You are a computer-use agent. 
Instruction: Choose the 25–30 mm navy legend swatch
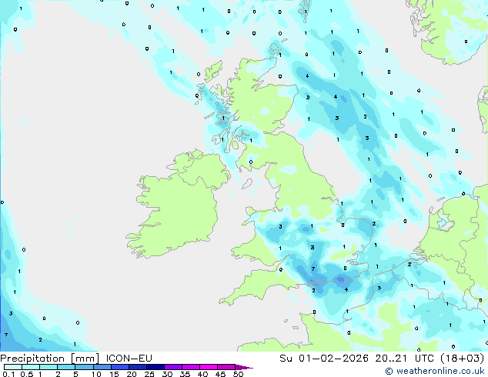click(x=155, y=367)
